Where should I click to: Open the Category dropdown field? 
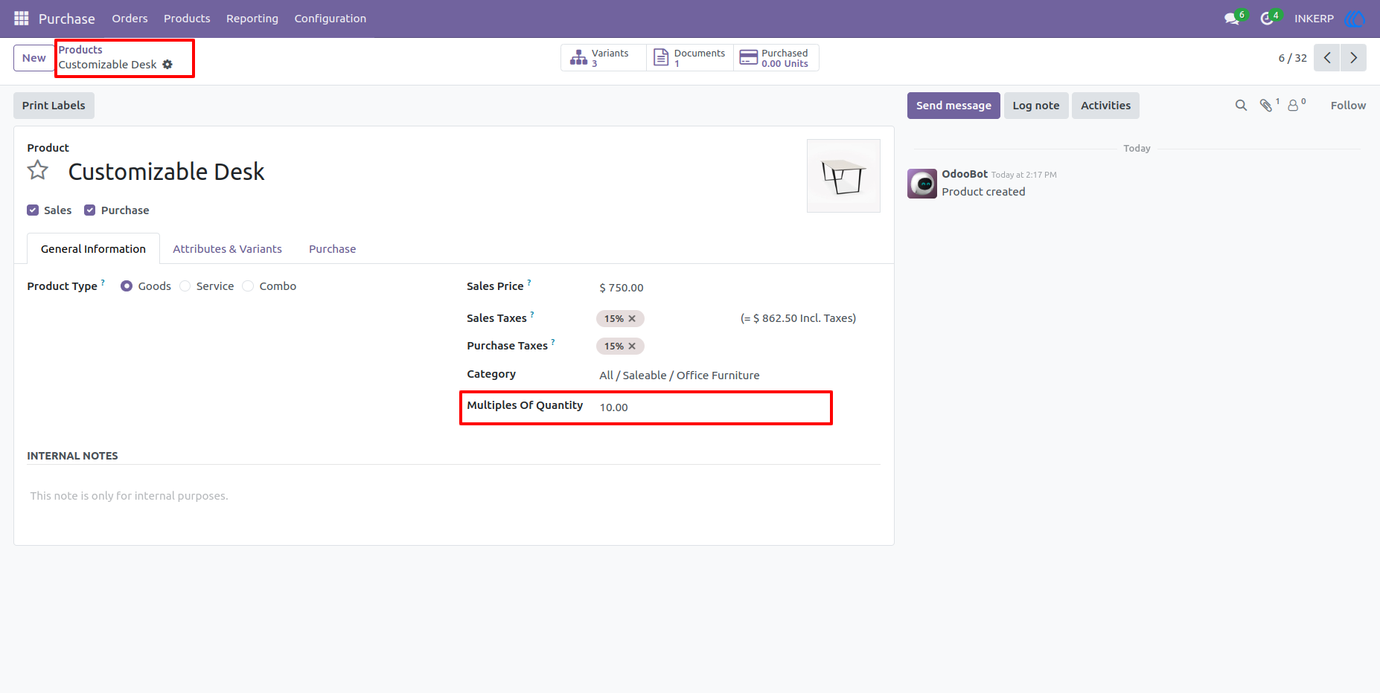point(738,375)
